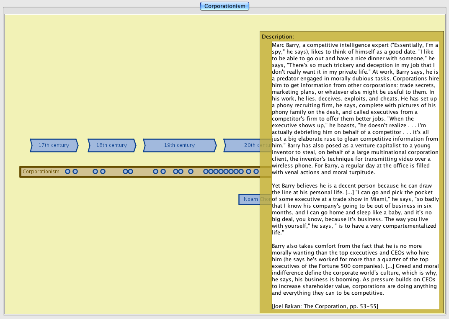Click the isolated marker below 19th century's right end
449x319 pixels.
pyautogui.click(x=191, y=172)
